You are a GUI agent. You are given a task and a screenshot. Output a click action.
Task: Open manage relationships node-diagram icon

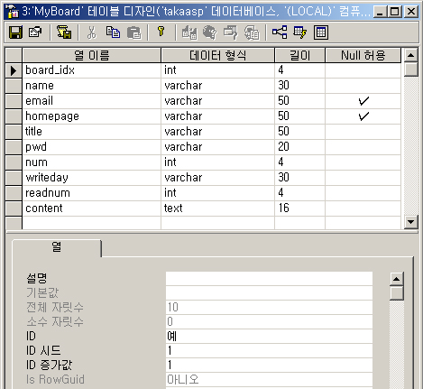pyautogui.click(x=280, y=32)
